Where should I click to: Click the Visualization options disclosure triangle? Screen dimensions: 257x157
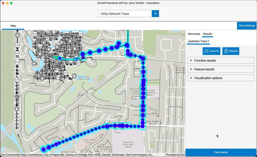click(191, 78)
